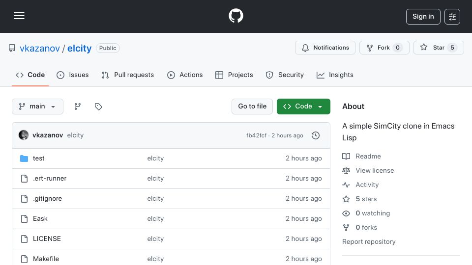Click the Notifications bell button
Viewport: 472px width, 265px height.
point(325,48)
